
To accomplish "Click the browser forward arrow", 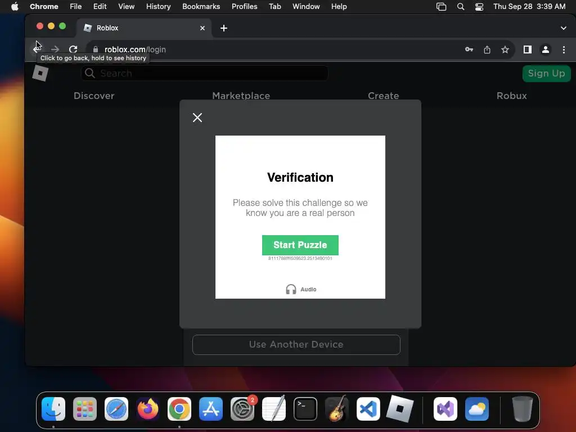I will (x=55, y=49).
